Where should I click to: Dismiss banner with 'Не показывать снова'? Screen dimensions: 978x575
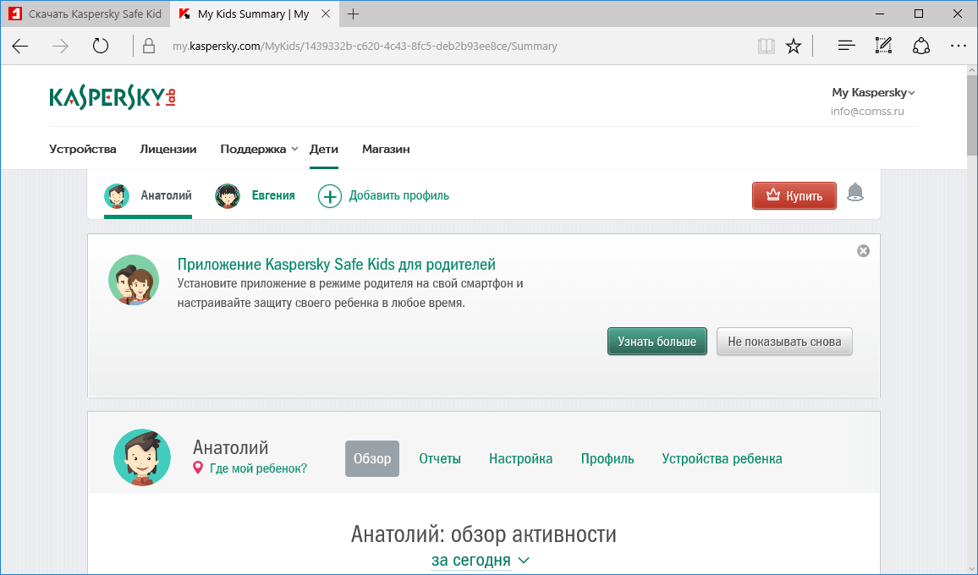[x=783, y=341]
